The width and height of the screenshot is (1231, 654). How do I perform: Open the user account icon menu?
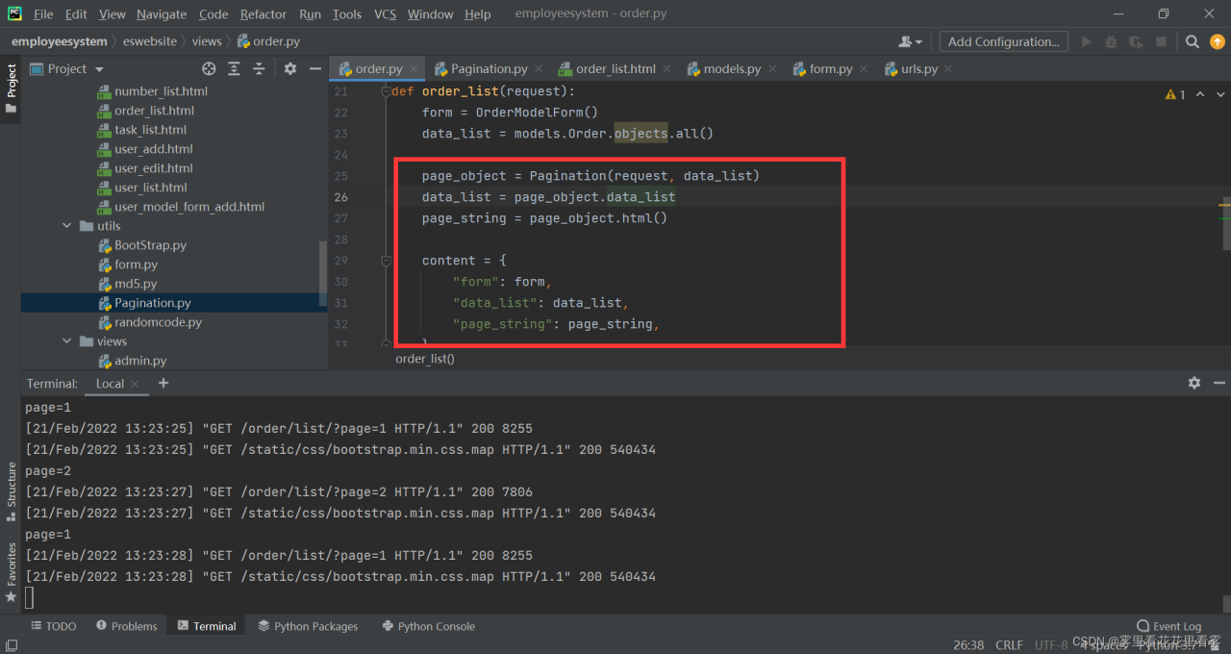click(x=910, y=41)
